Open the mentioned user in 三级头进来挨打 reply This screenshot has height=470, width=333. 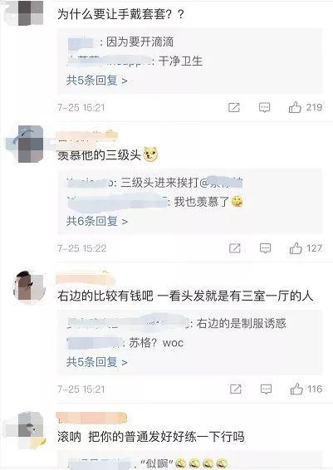pos(221,182)
